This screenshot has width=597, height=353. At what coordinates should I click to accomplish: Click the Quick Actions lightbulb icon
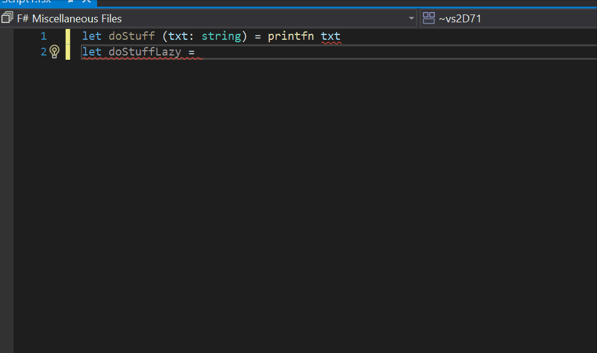pyautogui.click(x=54, y=51)
